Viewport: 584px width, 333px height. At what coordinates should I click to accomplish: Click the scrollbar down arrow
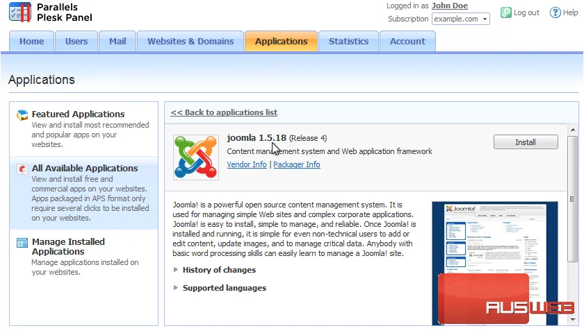tap(573, 319)
